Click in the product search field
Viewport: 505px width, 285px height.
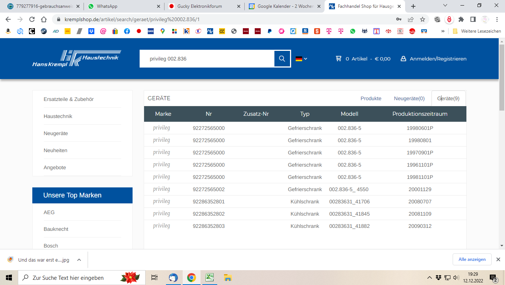[x=207, y=59]
